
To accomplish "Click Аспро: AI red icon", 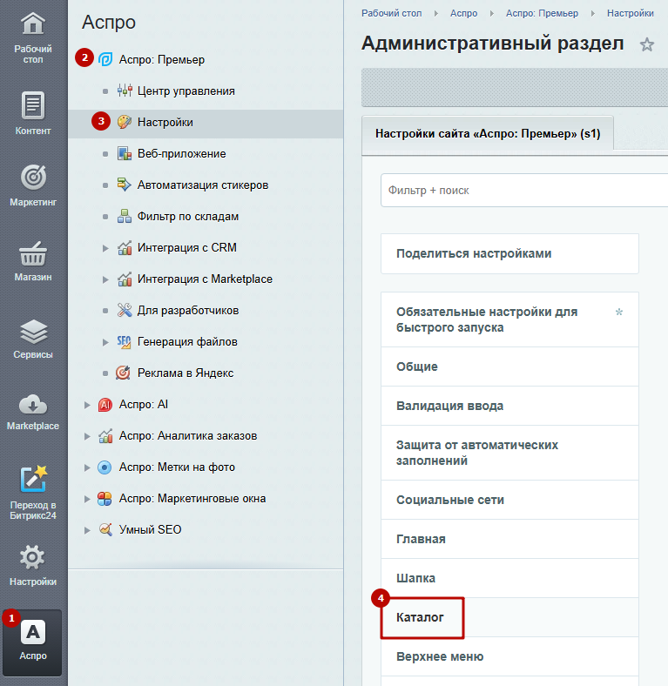I will pyautogui.click(x=105, y=405).
